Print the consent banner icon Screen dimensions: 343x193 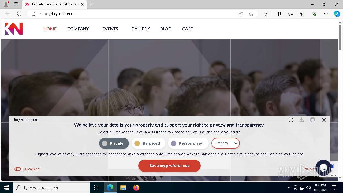tap(312, 120)
